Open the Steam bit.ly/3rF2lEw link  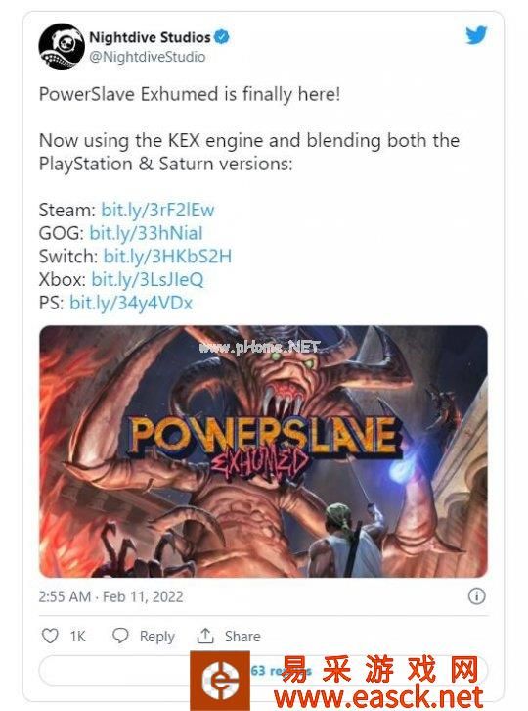point(157,210)
